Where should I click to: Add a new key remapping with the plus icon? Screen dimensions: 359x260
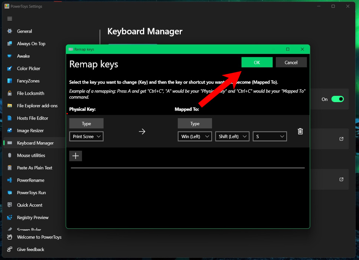75,156
